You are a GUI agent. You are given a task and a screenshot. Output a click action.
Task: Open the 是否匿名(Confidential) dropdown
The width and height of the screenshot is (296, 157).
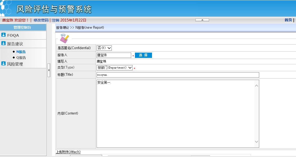[x=104, y=48]
